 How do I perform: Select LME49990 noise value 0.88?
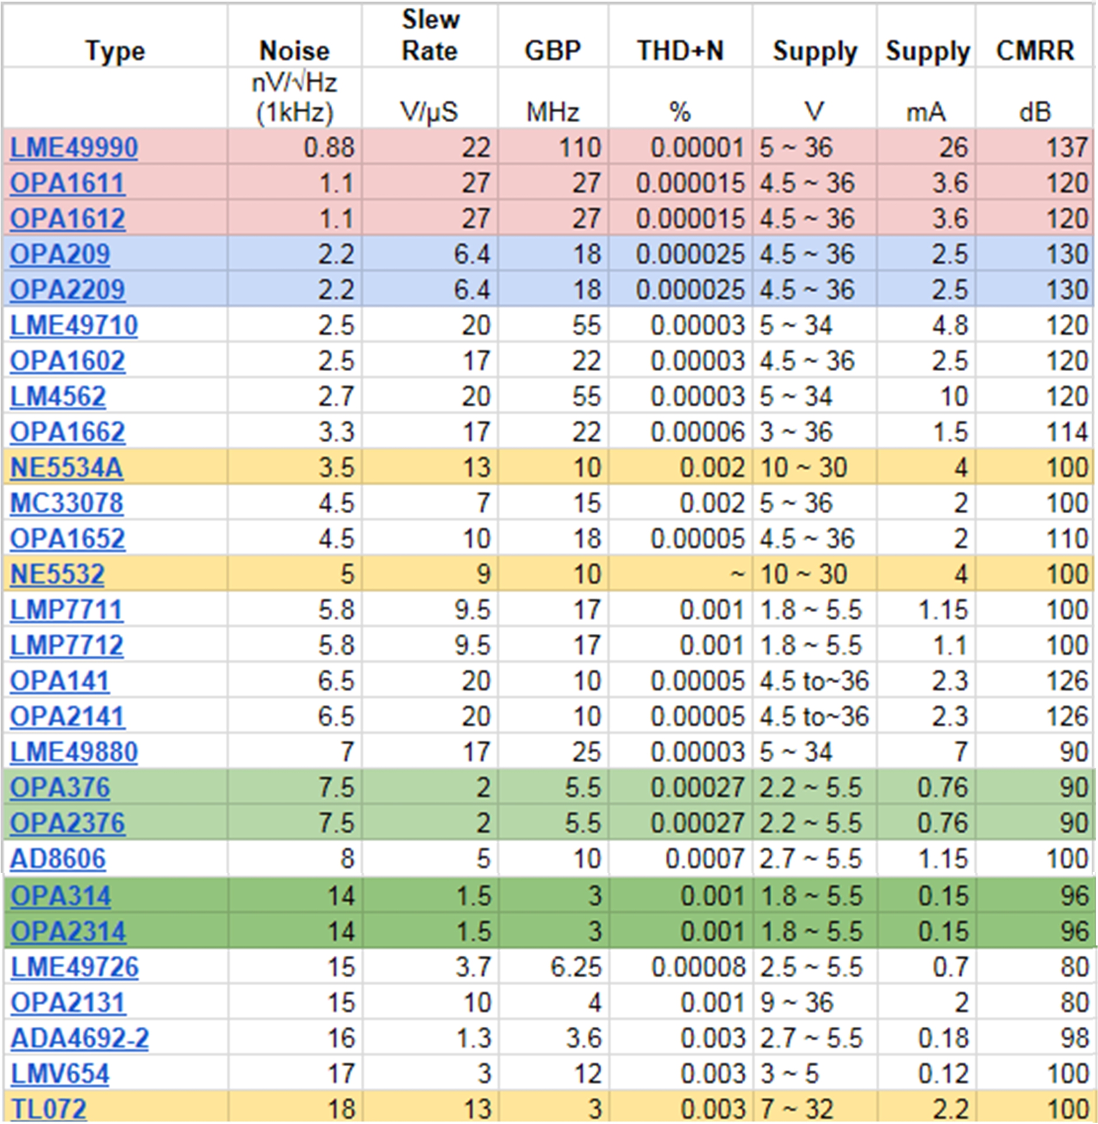329,148
